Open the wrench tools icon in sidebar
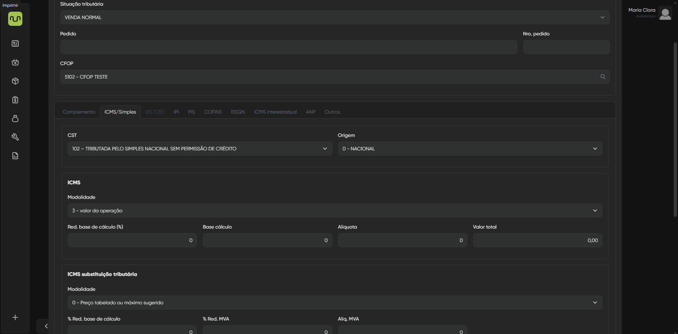 [15, 137]
